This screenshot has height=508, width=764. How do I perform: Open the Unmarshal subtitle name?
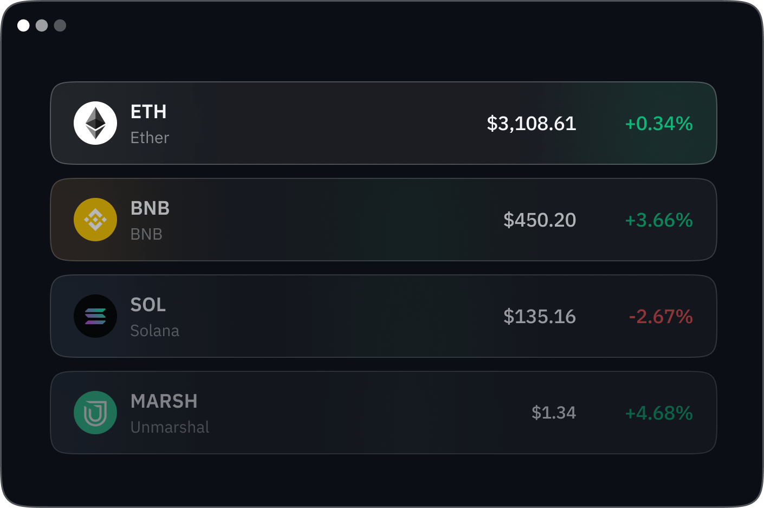pos(170,427)
